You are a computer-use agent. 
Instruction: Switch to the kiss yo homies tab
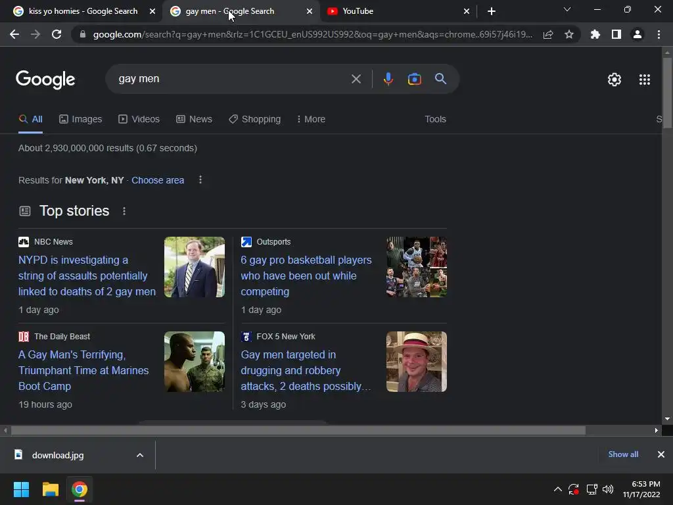(x=82, y=11)
